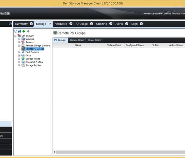The image size is (185, 158).
Task: Select Disks label in storage tree
Action: (x=28, y=55)
